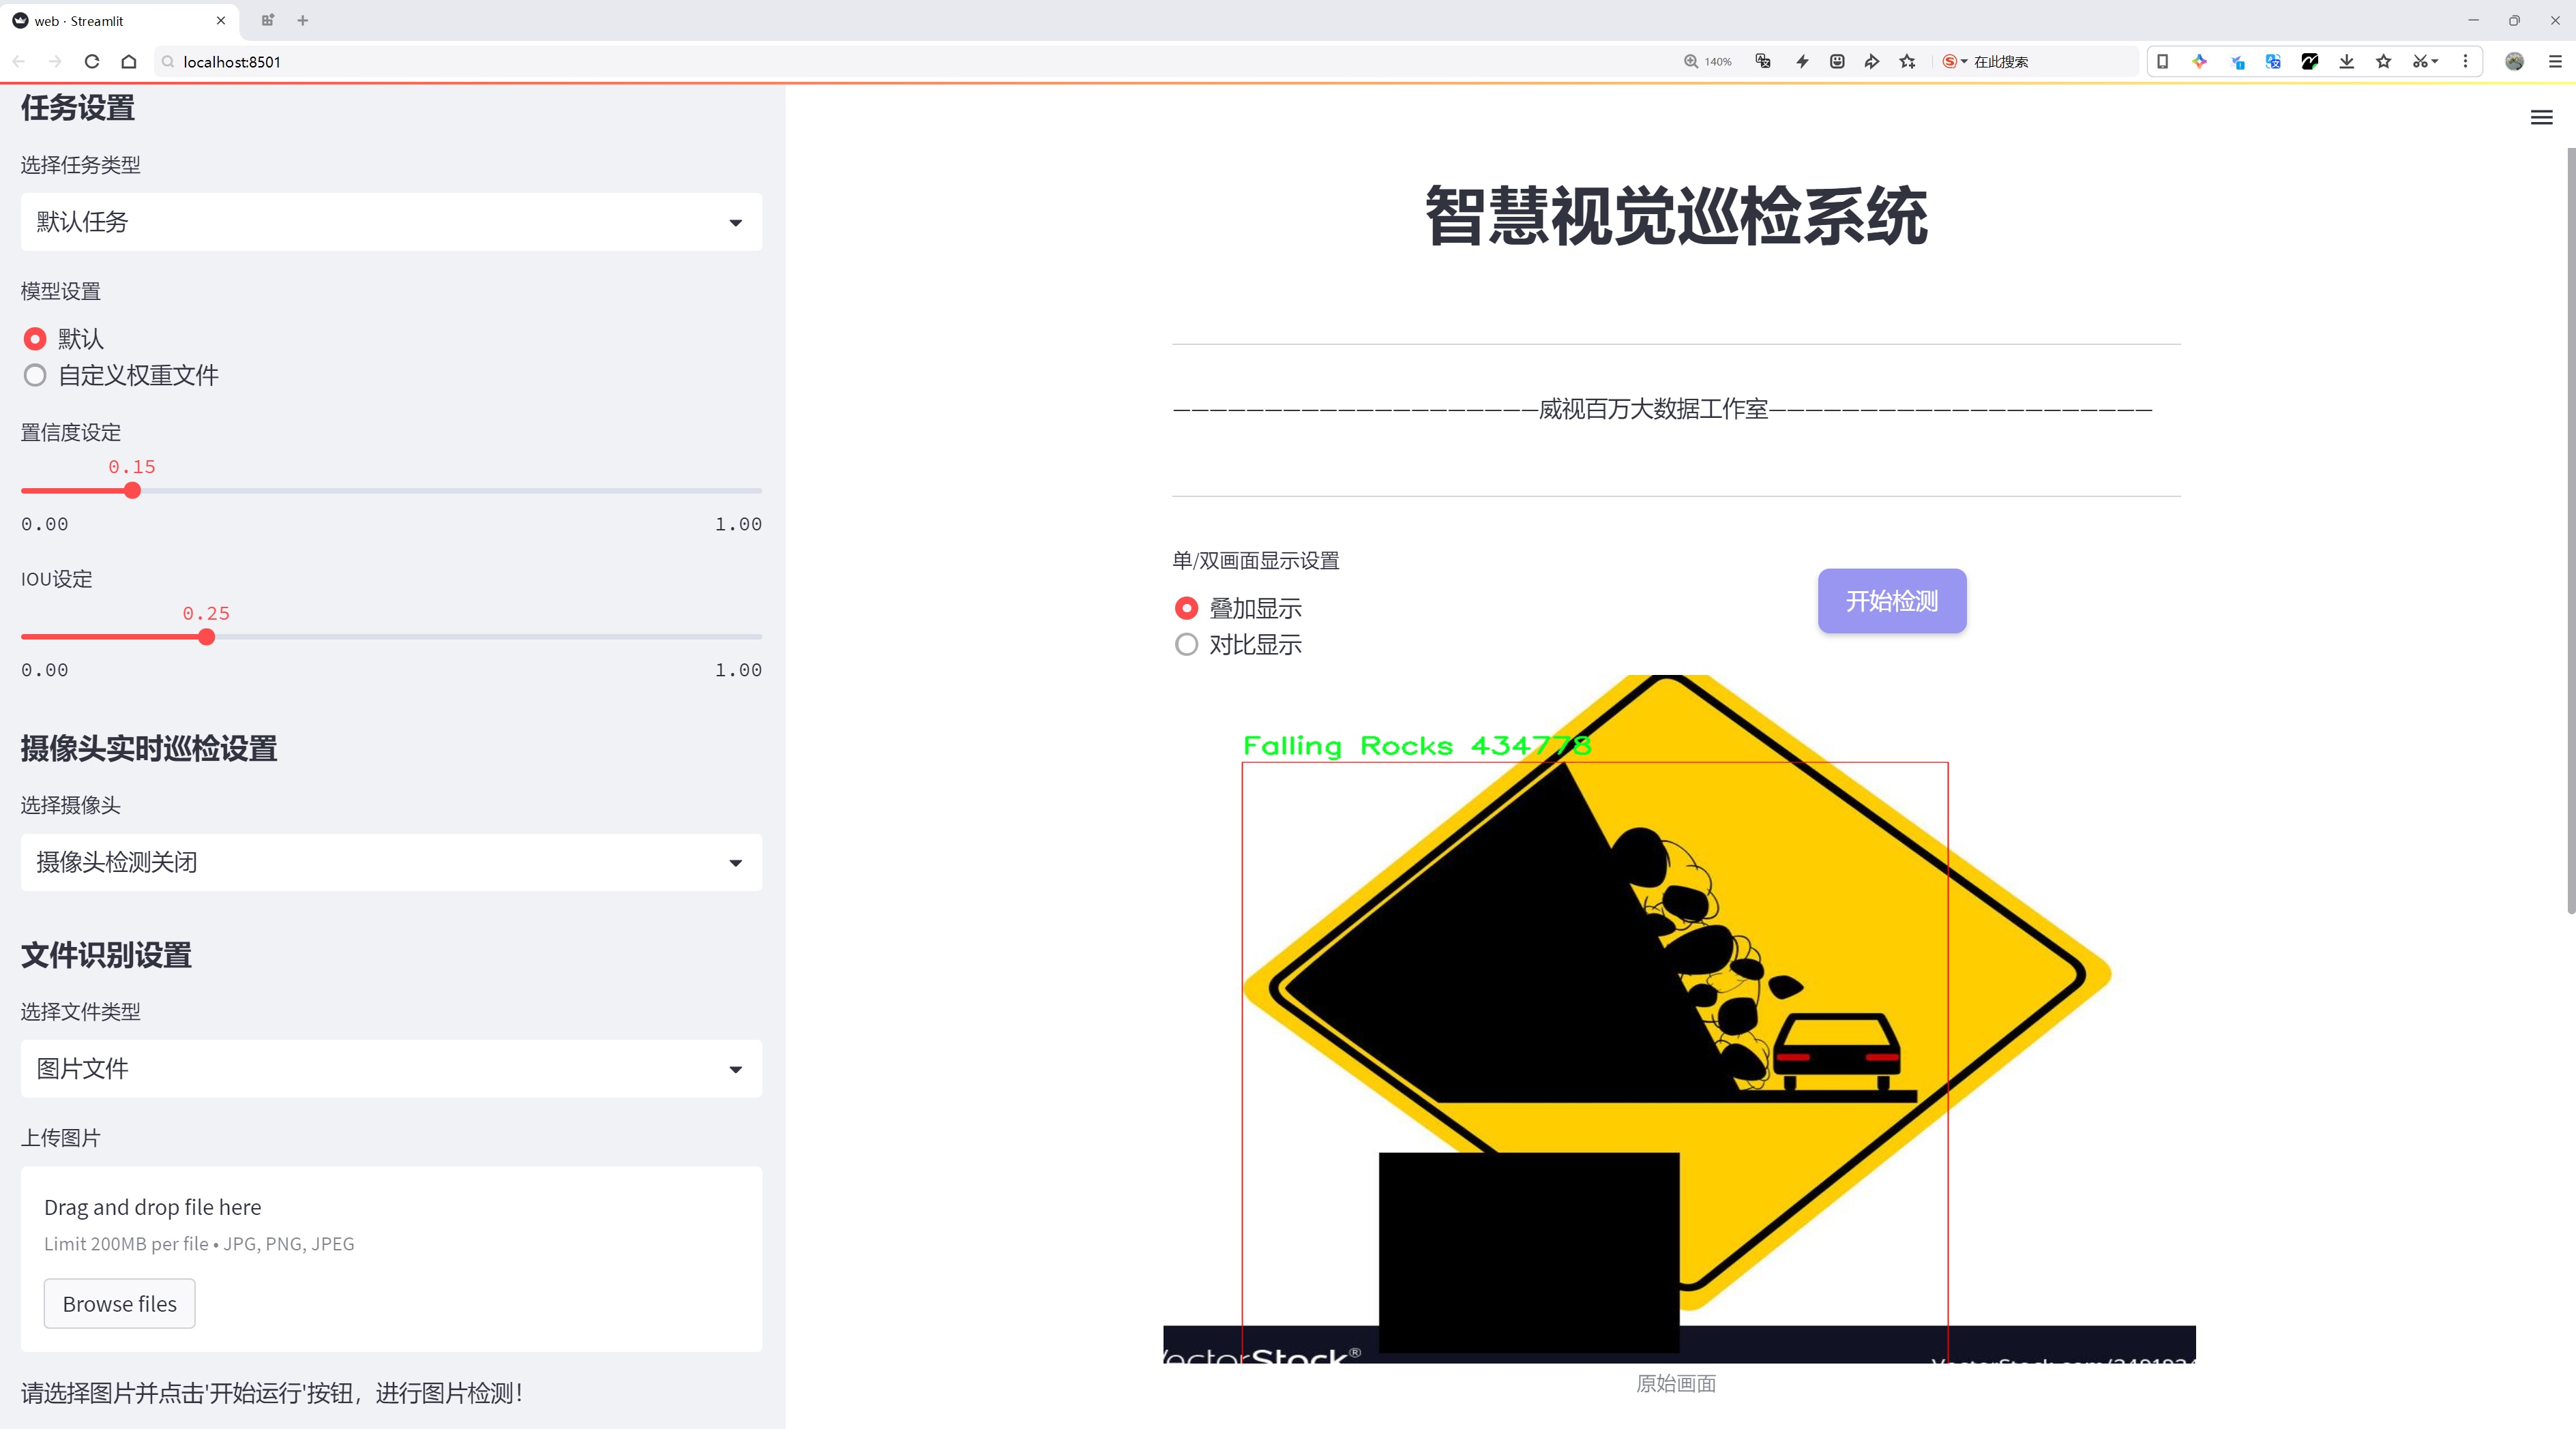Click the downloads arrow icon
This screenshot has height=1429, width=2576.
coord(2346,62)
